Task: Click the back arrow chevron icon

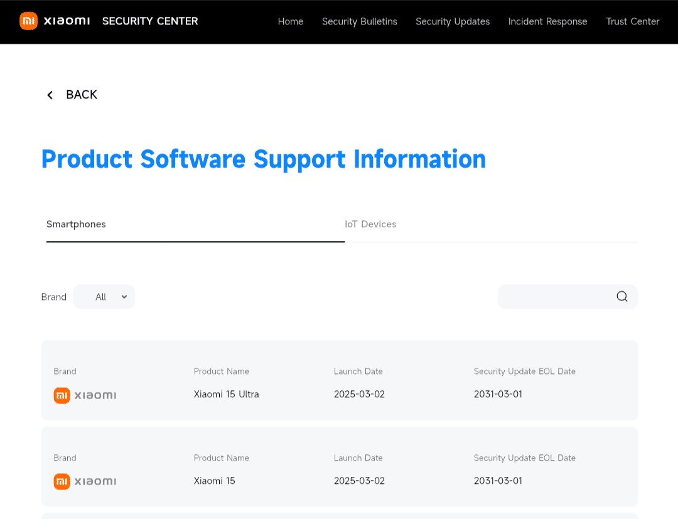Action: [x=50, y=95]
